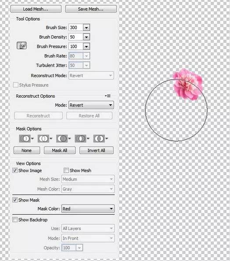Click the Mask All button
The width and height of the screenshot is (230, 261).
(x=60, y=150)
